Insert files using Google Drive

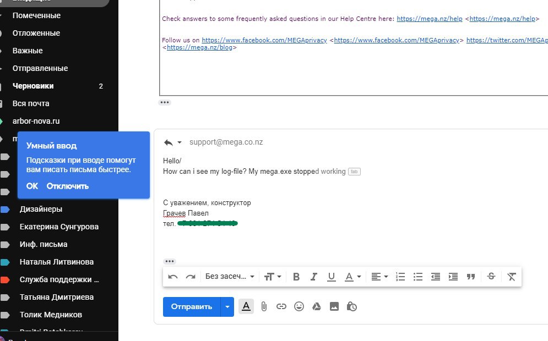(316, 306)
